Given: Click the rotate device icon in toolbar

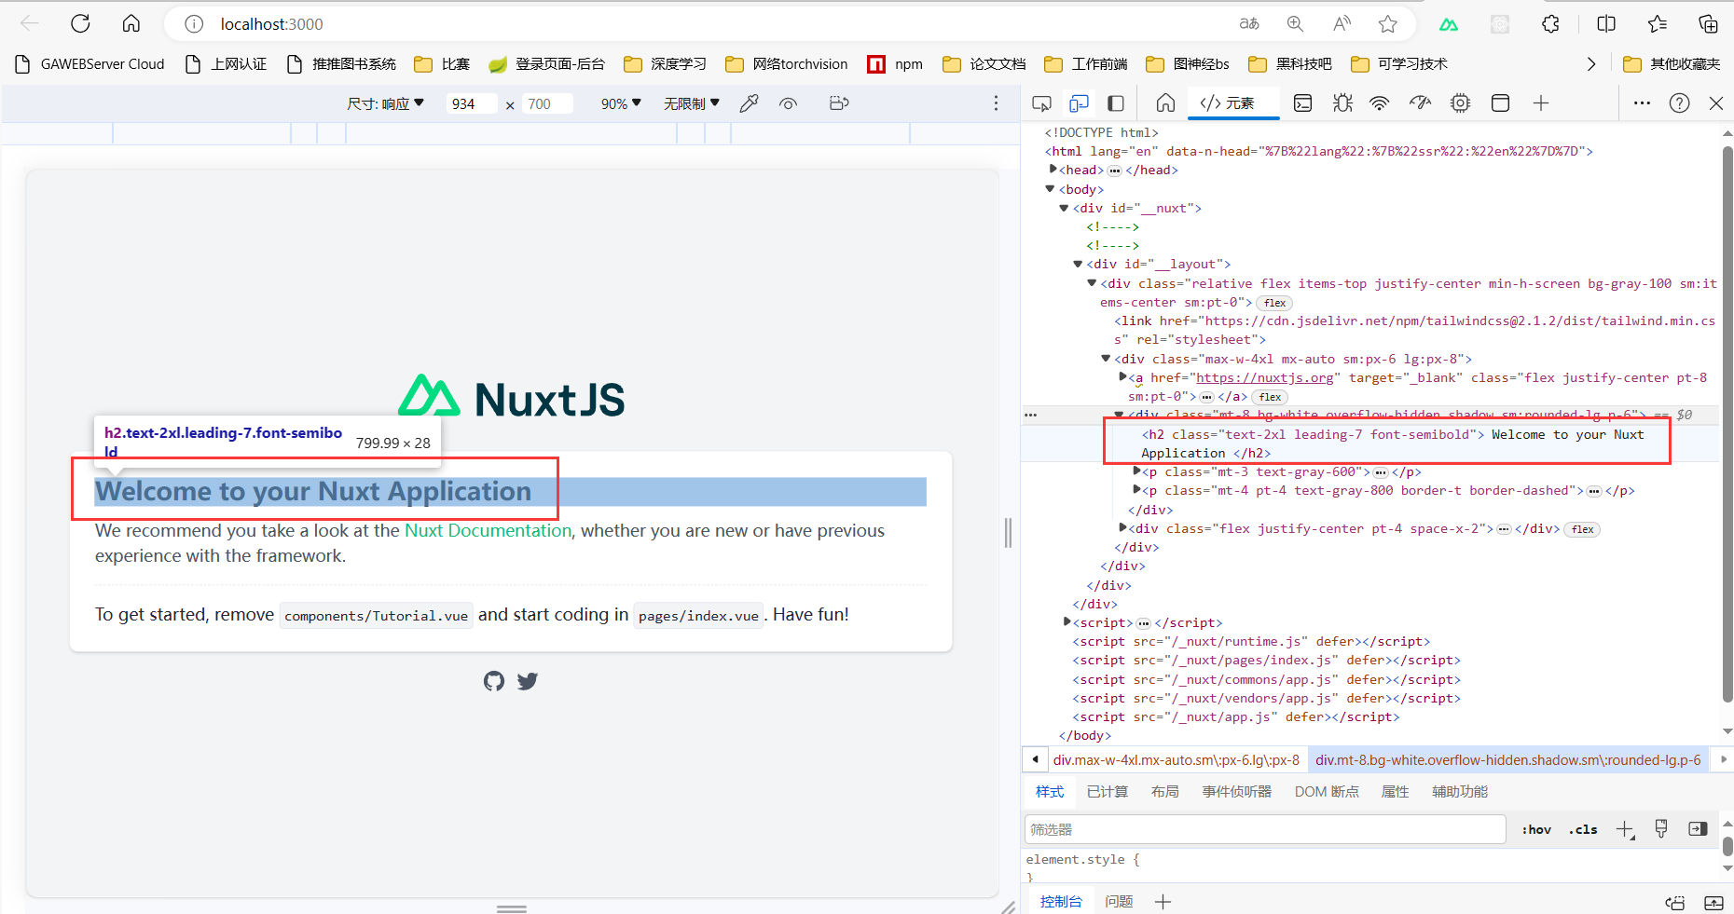Looking at the screenshot, I should (839, 103).
